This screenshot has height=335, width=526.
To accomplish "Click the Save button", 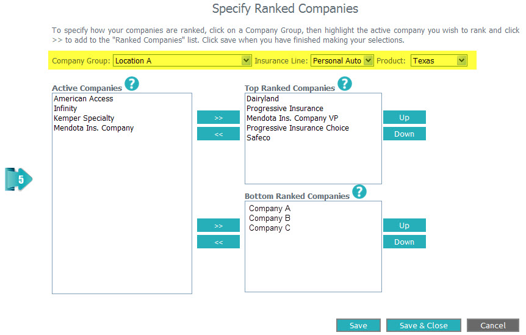I will tap(358, 325).
